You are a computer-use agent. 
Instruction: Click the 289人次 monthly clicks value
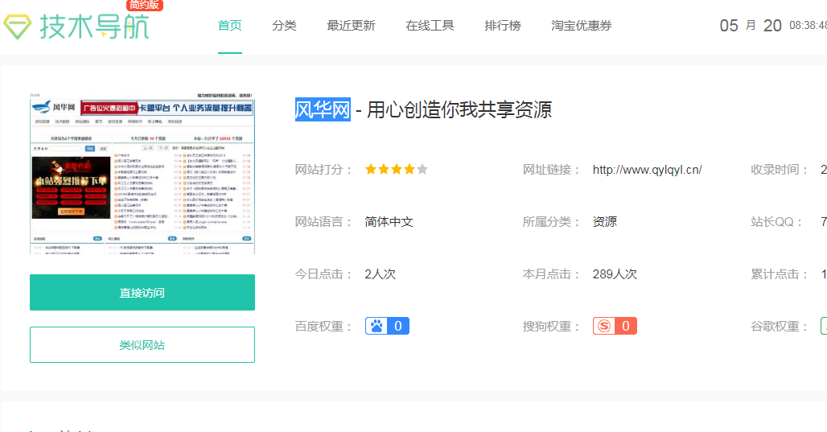tap(615, 274)
